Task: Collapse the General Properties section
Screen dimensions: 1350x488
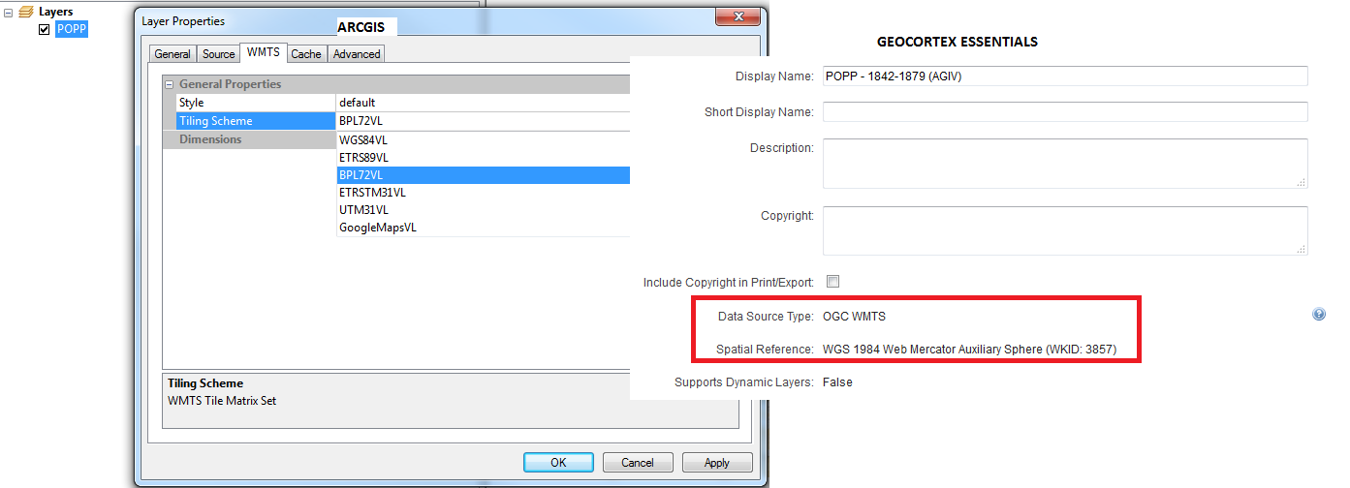Action: 170,84
